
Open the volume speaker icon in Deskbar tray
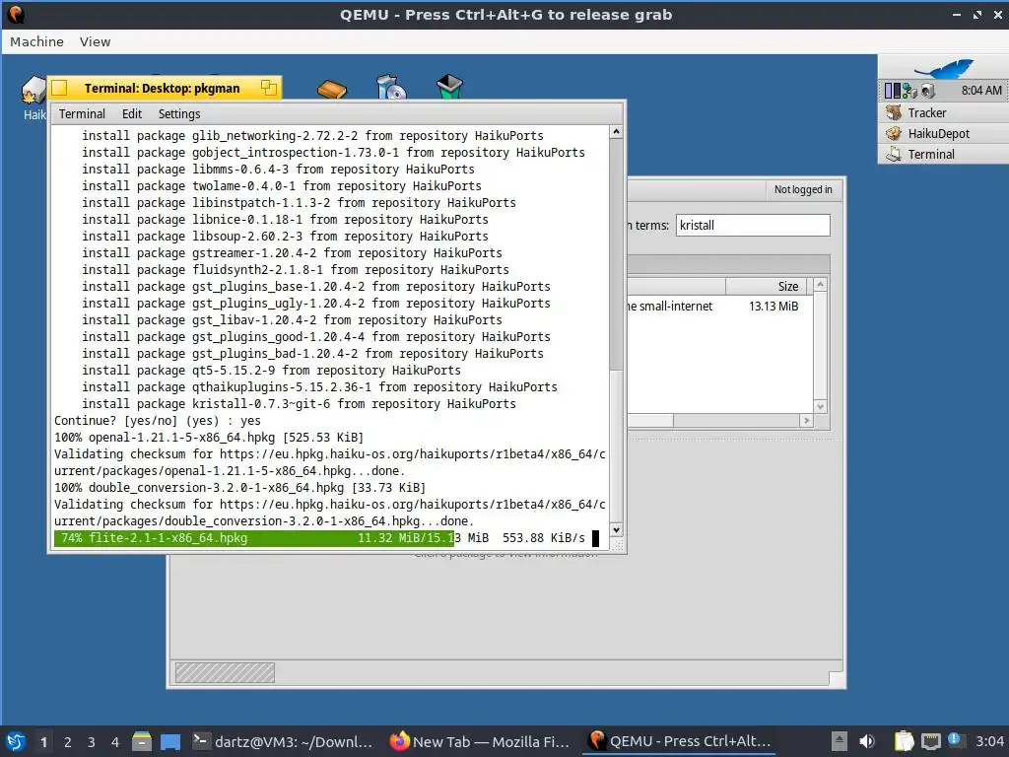click(x=927, y=91)
